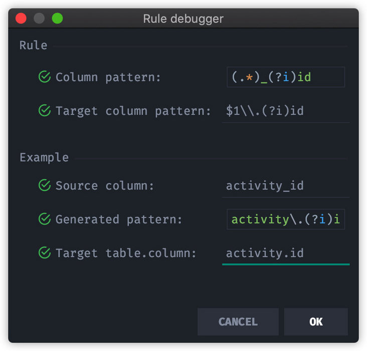The height and width of the screenshot is (351, 367).
Task: Close the Rule debugger window
Action: 21,19
